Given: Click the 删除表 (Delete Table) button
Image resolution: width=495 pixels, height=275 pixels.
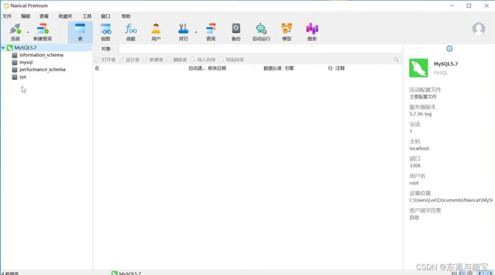Looking at the screenshot, I should pos(177,60).
